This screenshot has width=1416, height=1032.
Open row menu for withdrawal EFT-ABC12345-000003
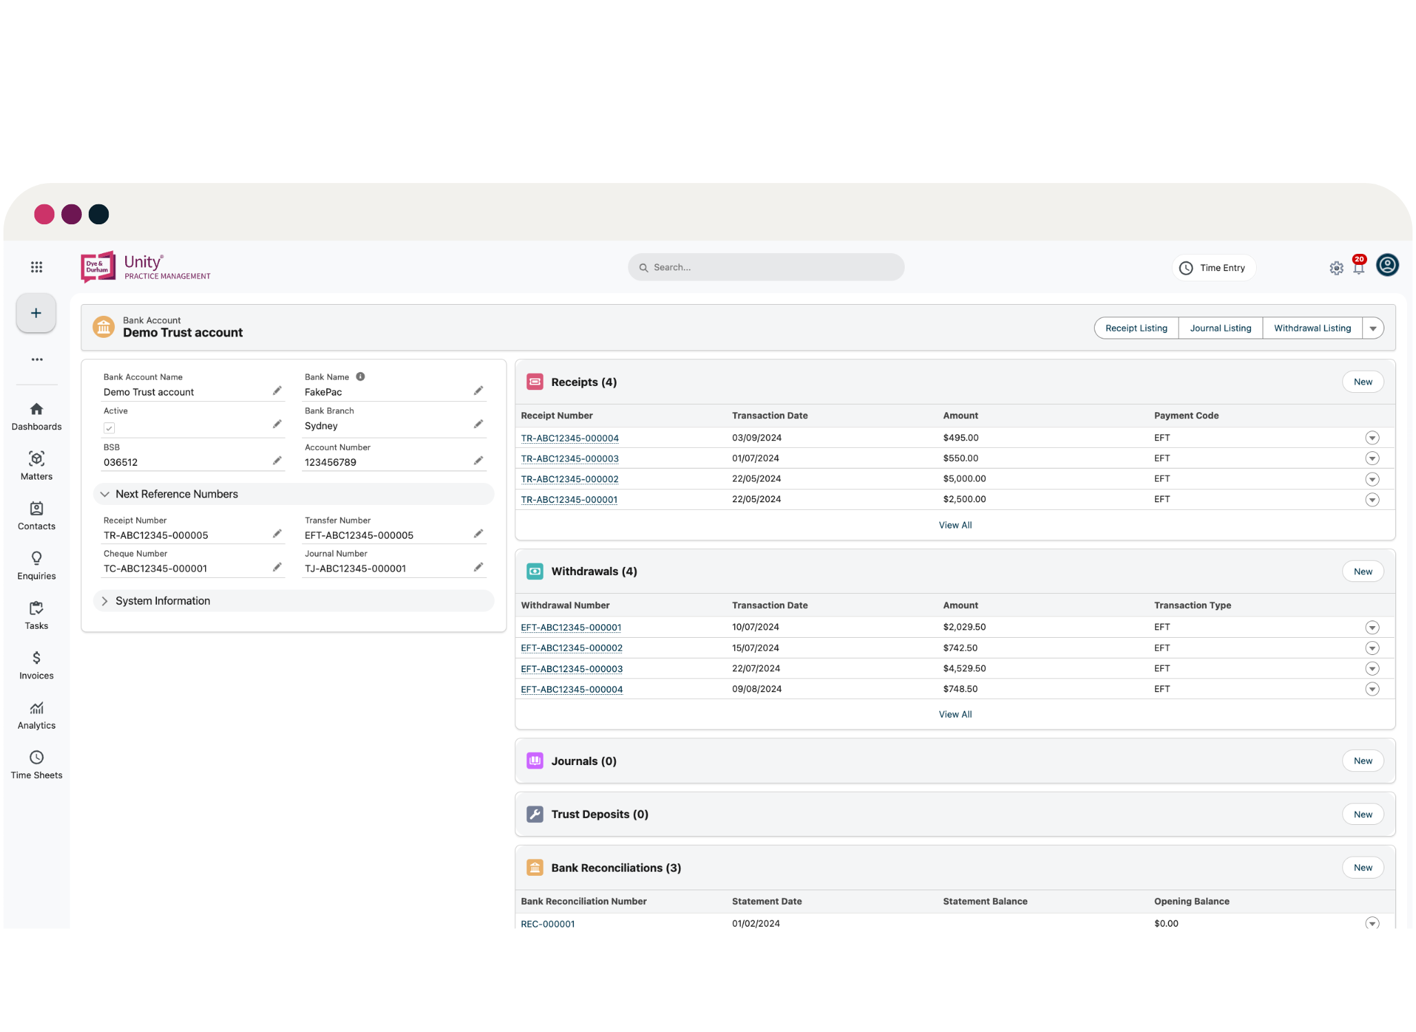pyautogui.click(x=1372, y=669)
